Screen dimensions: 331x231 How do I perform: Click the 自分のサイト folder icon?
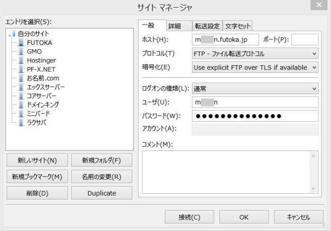(x=12, y=34)
